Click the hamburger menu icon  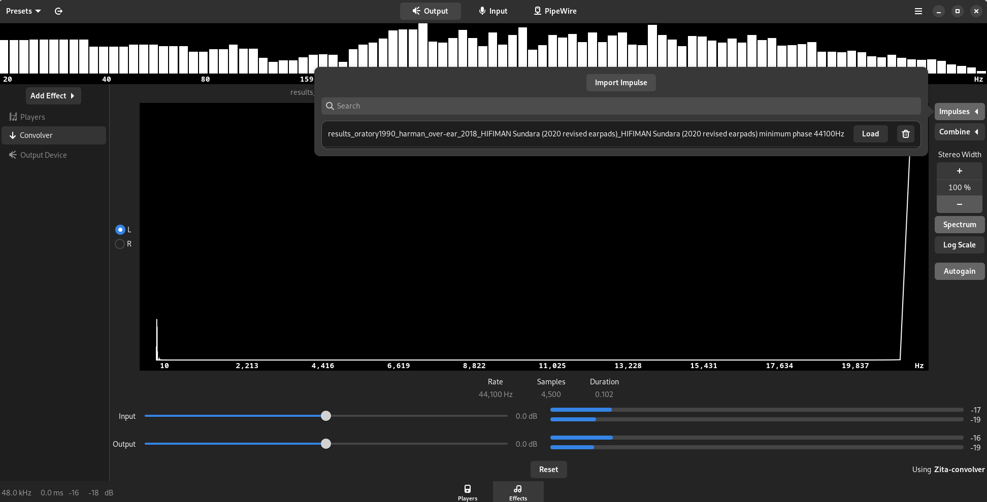[x=918, y=11]
